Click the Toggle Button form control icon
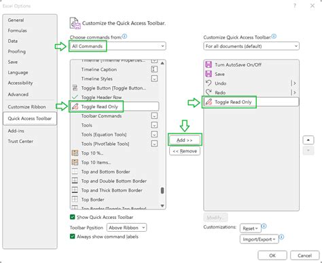The image size is (322, 263). (x=75, y=88)
